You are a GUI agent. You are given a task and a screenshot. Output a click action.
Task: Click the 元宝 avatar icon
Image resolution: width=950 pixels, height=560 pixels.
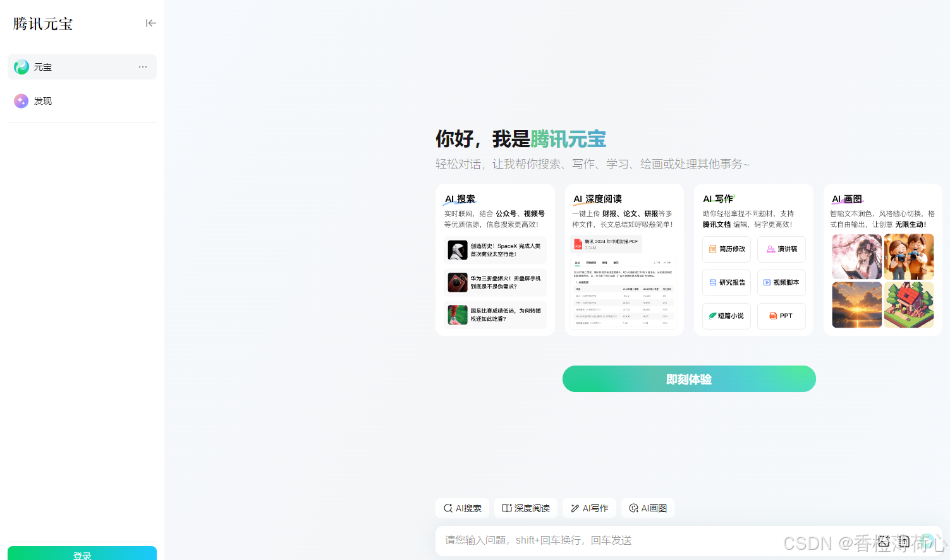pos(21,67)
